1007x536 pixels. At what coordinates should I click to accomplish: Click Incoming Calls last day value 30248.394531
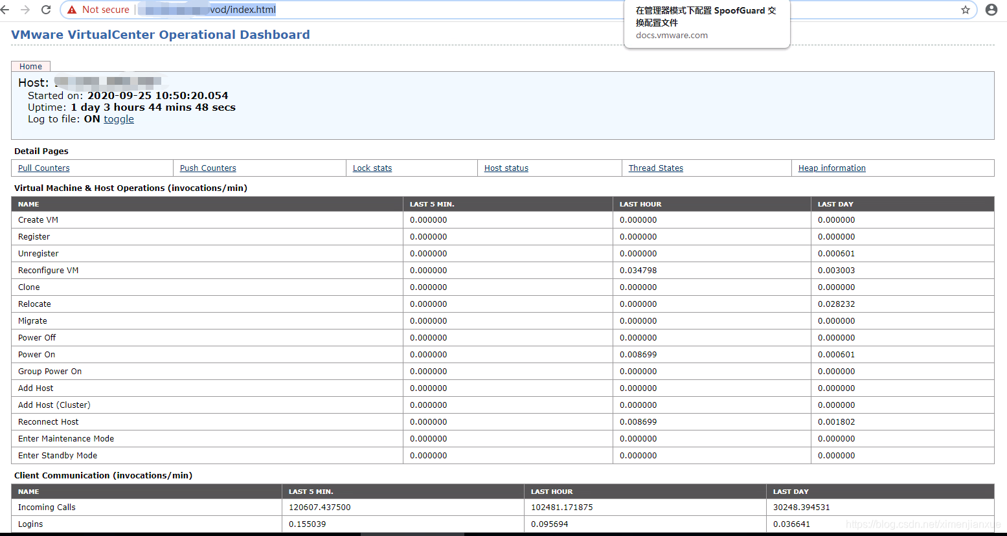(x=801, y=508)
